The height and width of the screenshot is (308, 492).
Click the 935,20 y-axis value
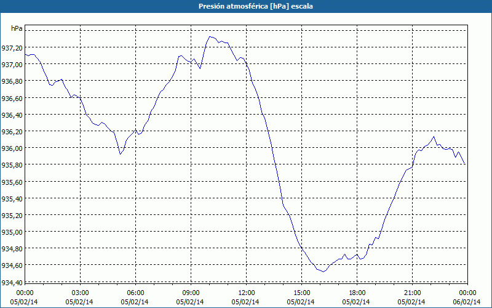point(12,215)
